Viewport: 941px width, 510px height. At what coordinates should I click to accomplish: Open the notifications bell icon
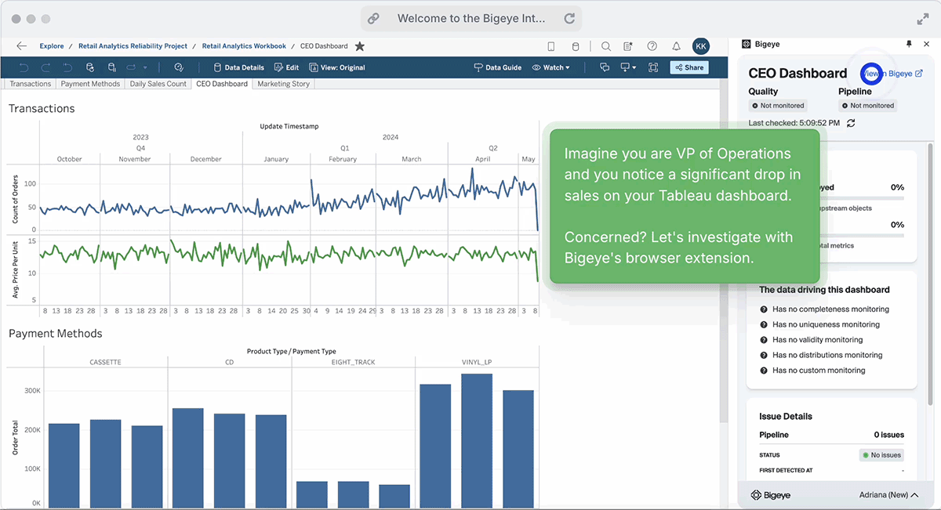click(676, 46)
